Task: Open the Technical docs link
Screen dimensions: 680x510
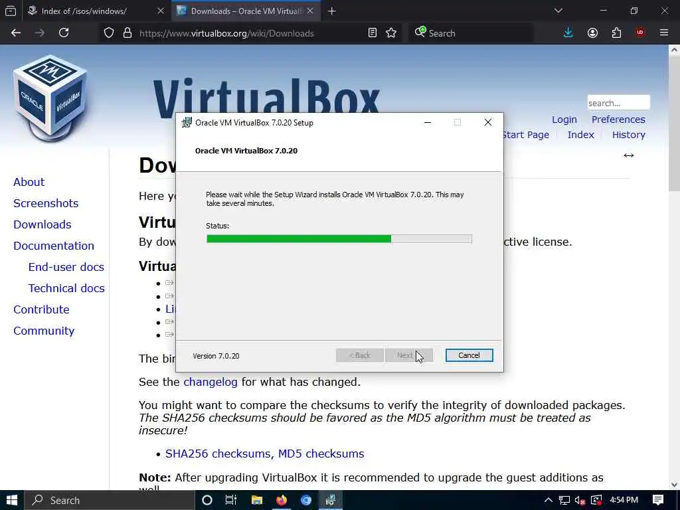Action: (66, 288)
